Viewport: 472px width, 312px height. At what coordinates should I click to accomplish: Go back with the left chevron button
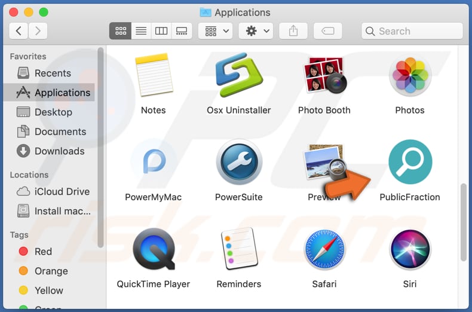pos(19,30)
